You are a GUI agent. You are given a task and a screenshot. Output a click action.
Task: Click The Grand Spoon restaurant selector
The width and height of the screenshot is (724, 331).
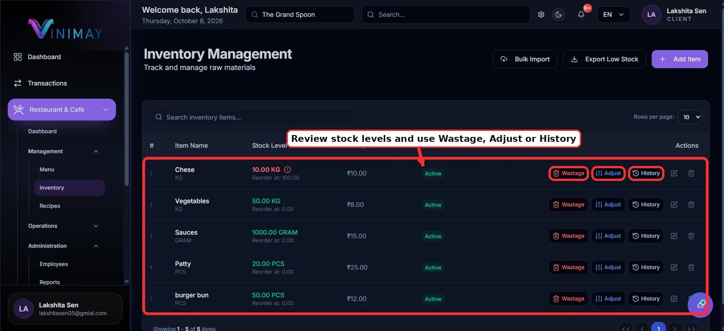(300, 15)
